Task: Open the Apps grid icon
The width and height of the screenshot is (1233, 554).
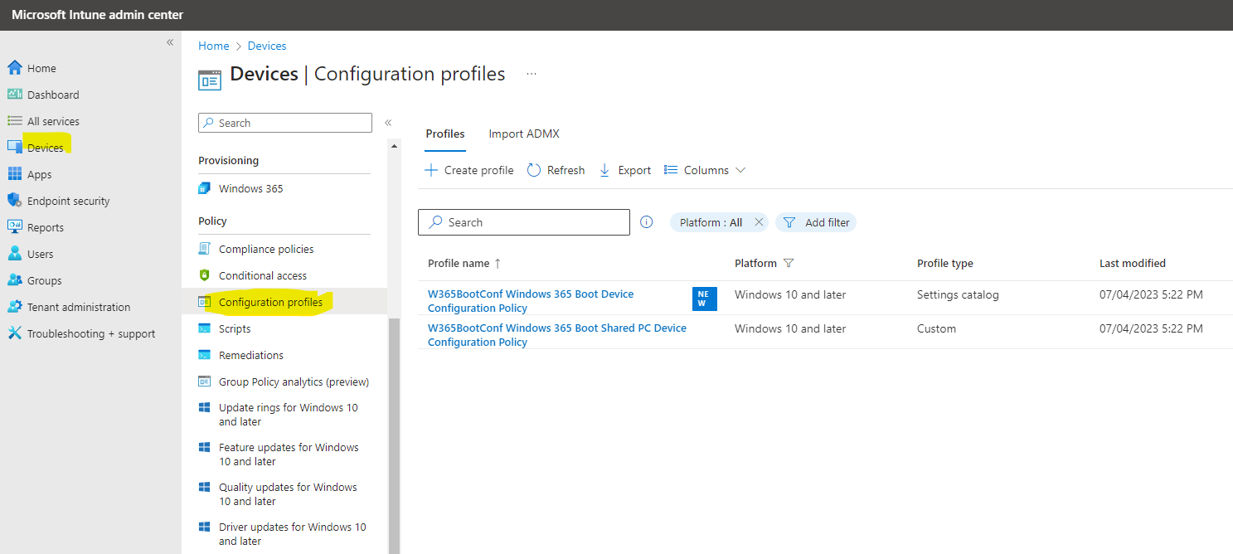Action: (x=14, y=174)
